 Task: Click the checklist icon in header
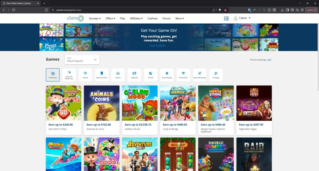pos(226,18)
